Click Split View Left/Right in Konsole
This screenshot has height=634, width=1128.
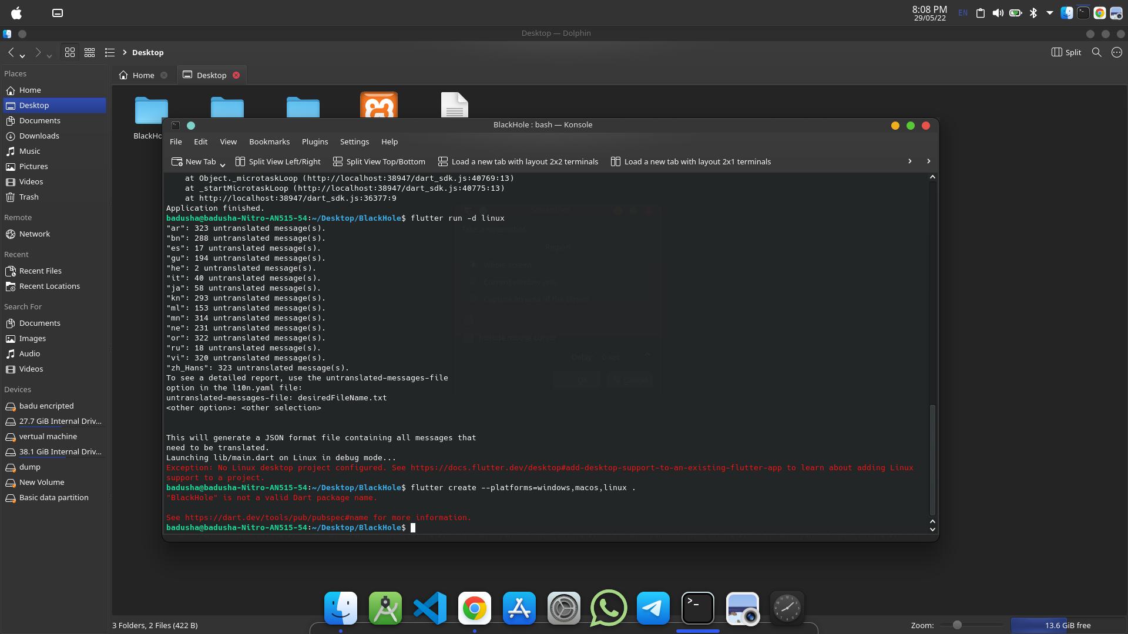click(x=278, y=161)
